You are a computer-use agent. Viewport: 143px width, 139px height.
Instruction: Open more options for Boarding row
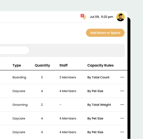click(x=122, y=77)
